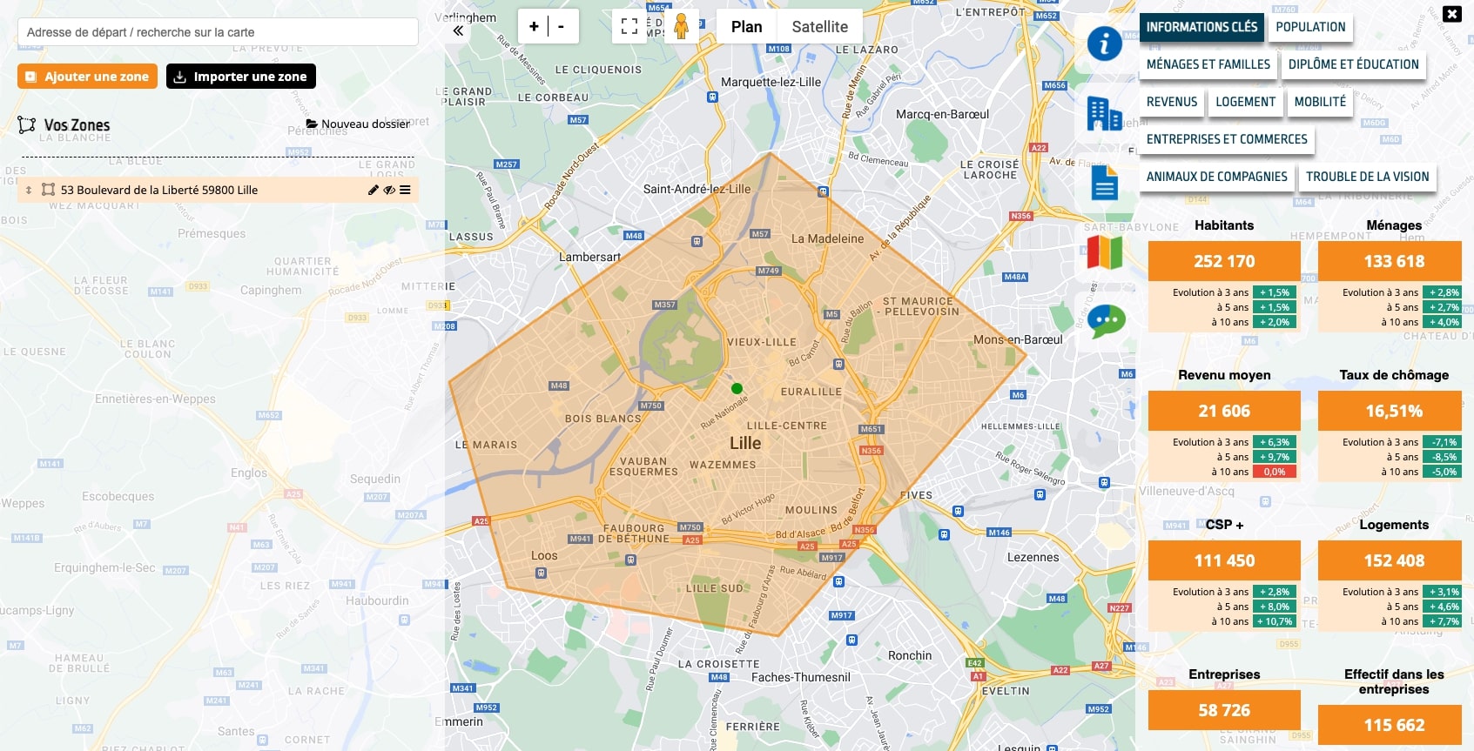Screen dimensions: 1474x751
Task: Zoom in the map with the plus button
Action: pyautogui.click(x=534, y=26)
